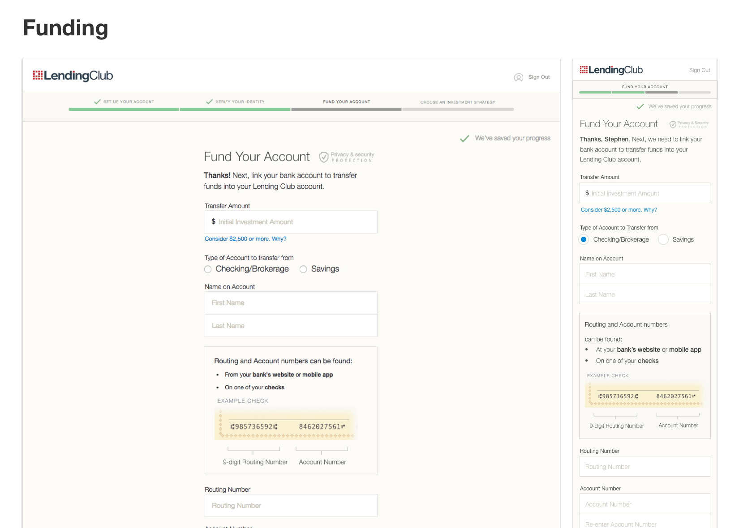This screenshot has height=528, width=739.
Task: Click 'Thanks, Stephen' text in mobile view
Action: 604,140
